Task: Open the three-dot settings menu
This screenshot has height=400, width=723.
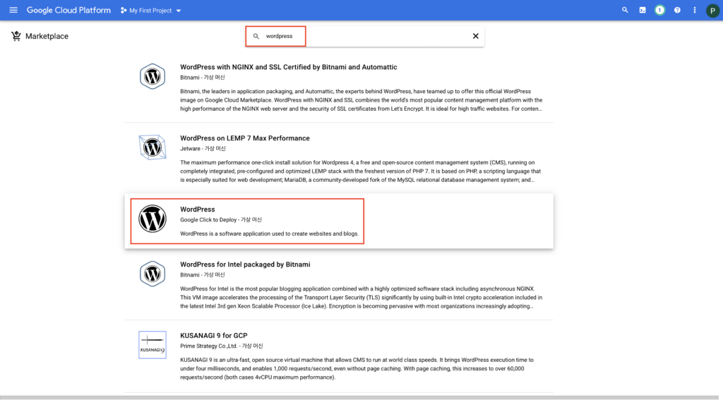Action: click(x=695, y=10)
